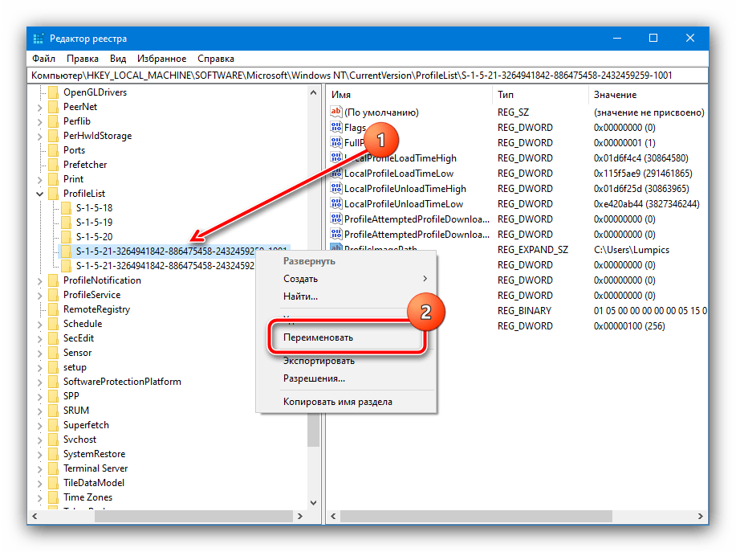Click the Имя column header
The height and width of the screenshot is (552, 736).
[409, 95]
